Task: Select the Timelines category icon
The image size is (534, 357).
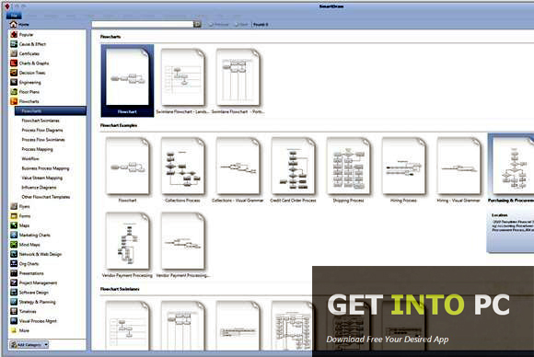Action: 14,311
